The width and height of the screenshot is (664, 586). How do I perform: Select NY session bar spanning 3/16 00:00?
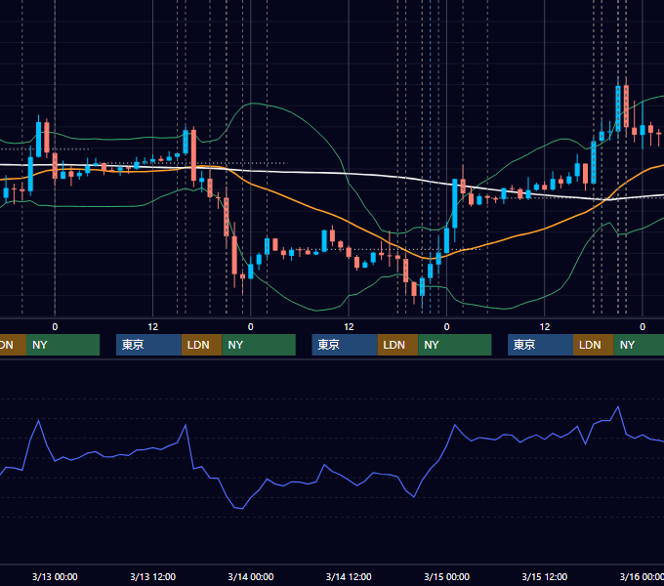click(x=639, y=345)
